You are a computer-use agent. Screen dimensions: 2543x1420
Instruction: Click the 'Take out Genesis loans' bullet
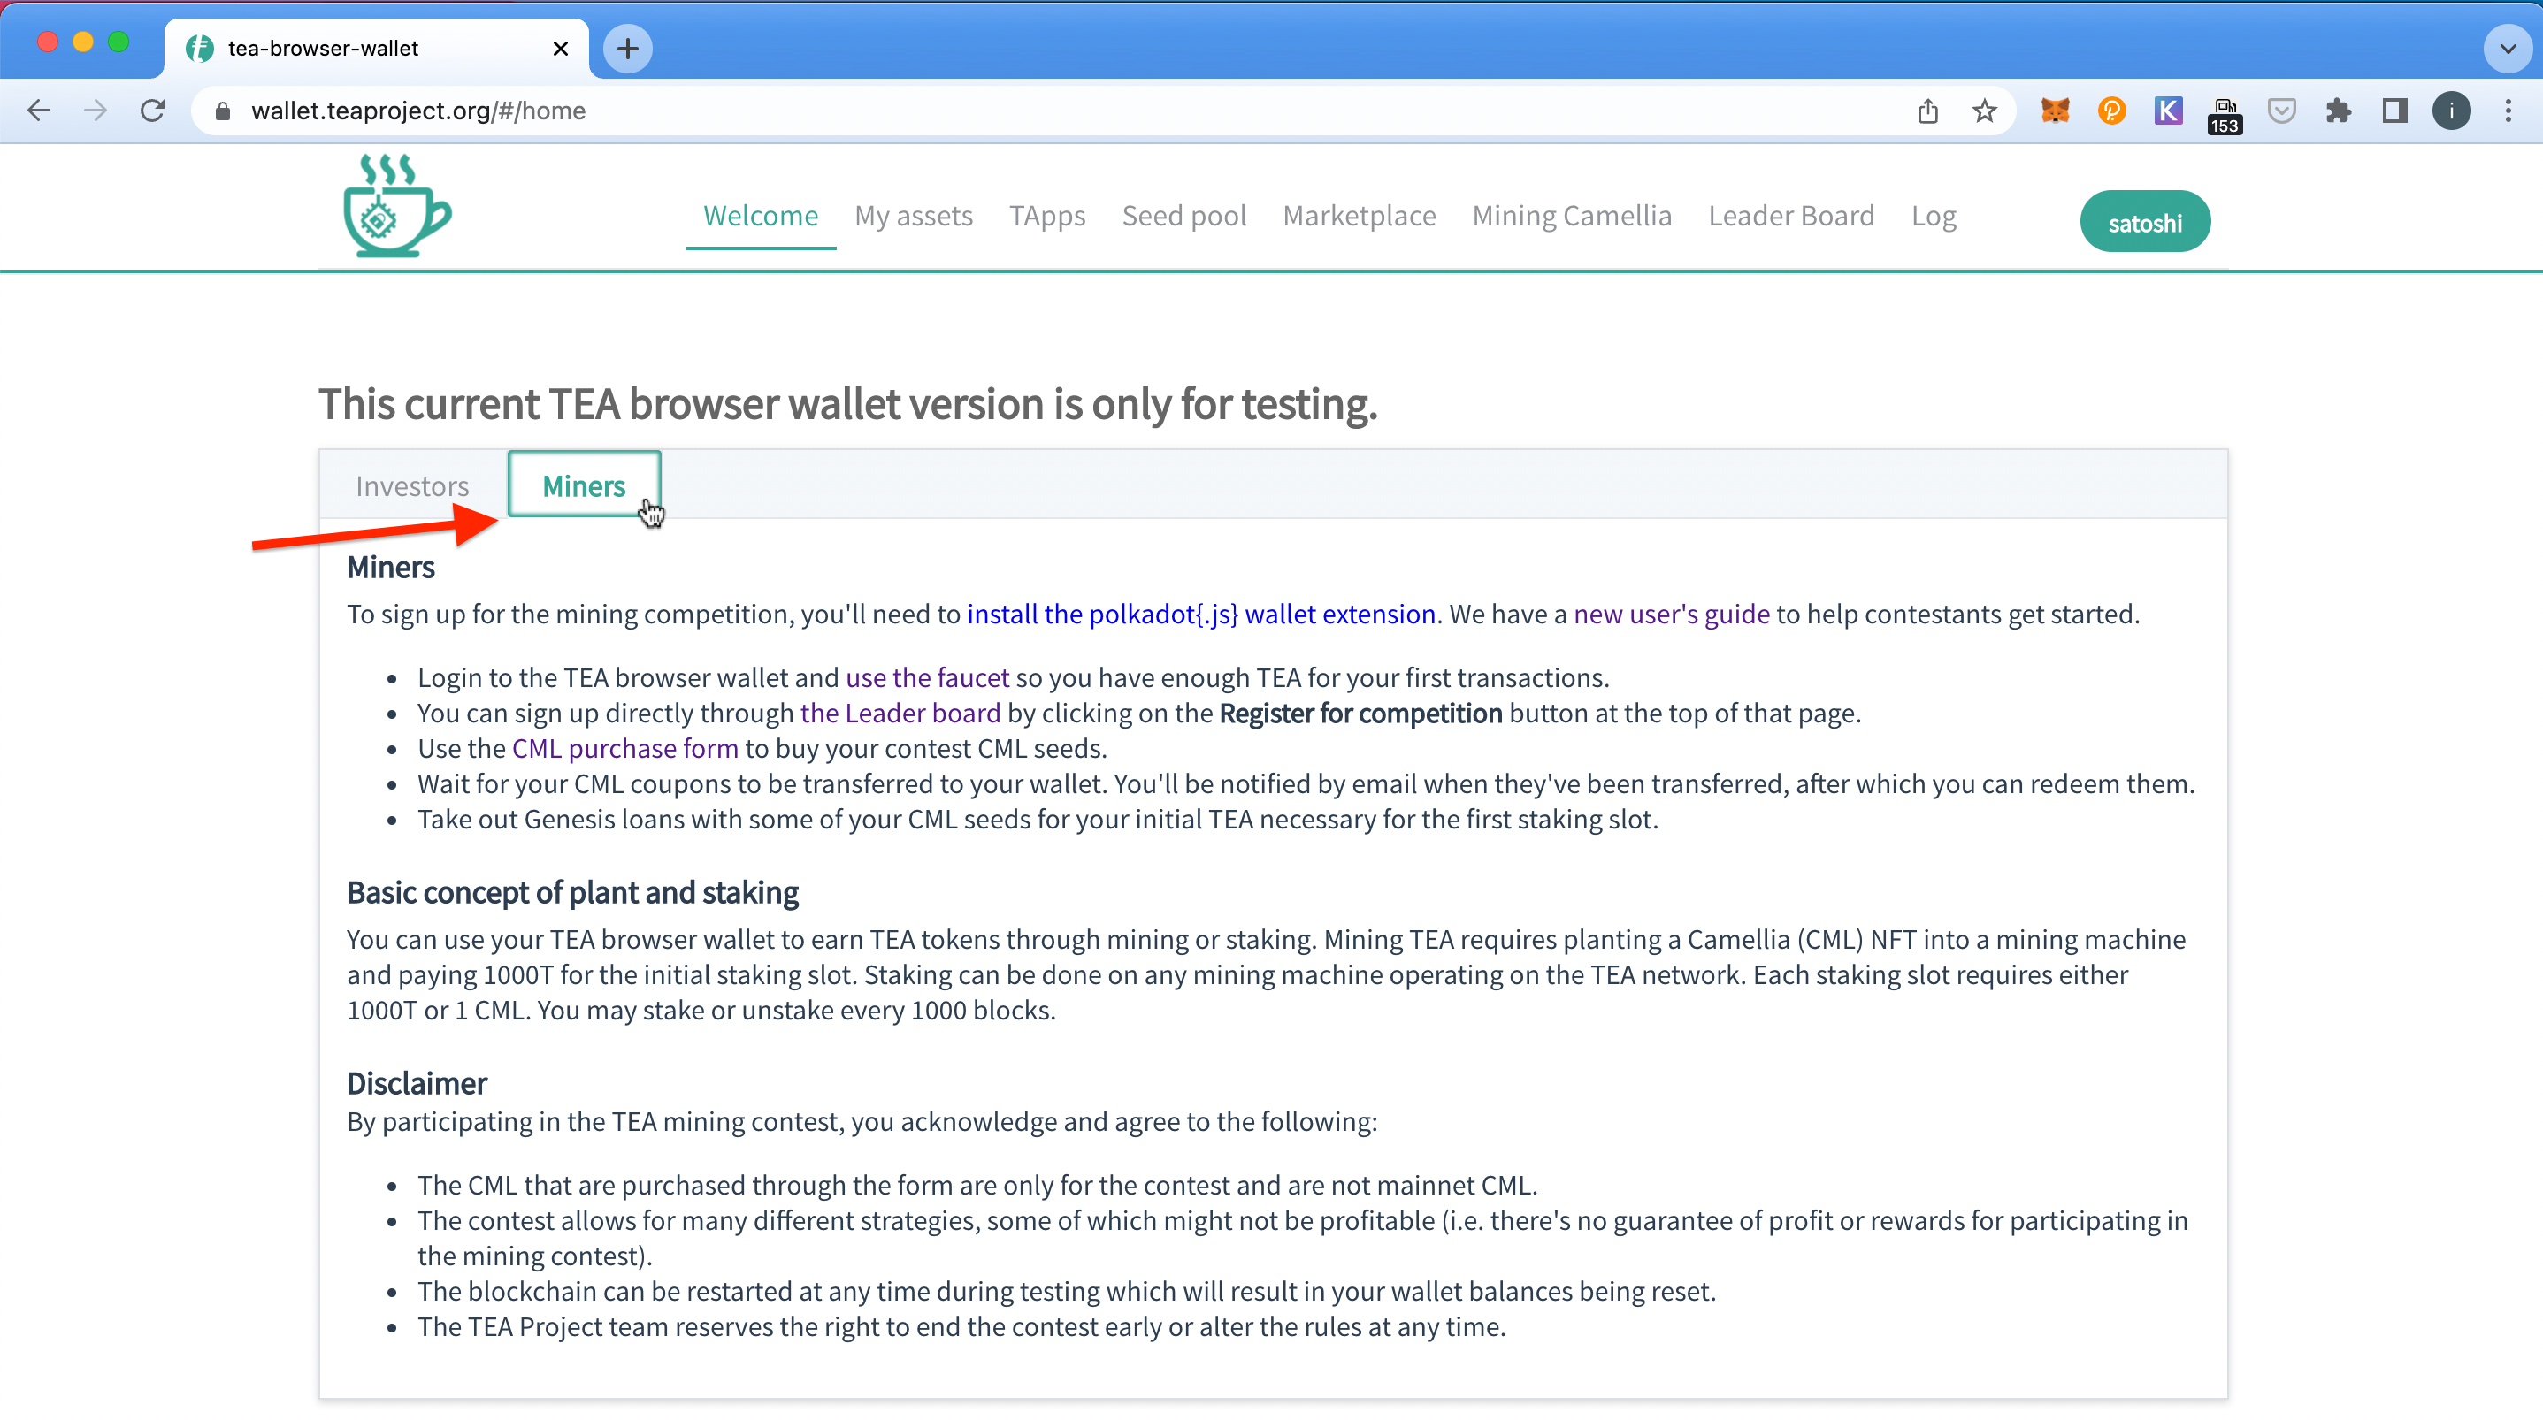click(x=1038, y=819)
